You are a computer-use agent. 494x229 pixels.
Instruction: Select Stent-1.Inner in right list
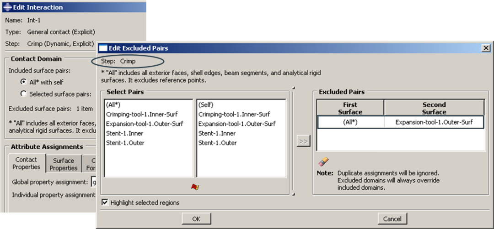point(217,133)
